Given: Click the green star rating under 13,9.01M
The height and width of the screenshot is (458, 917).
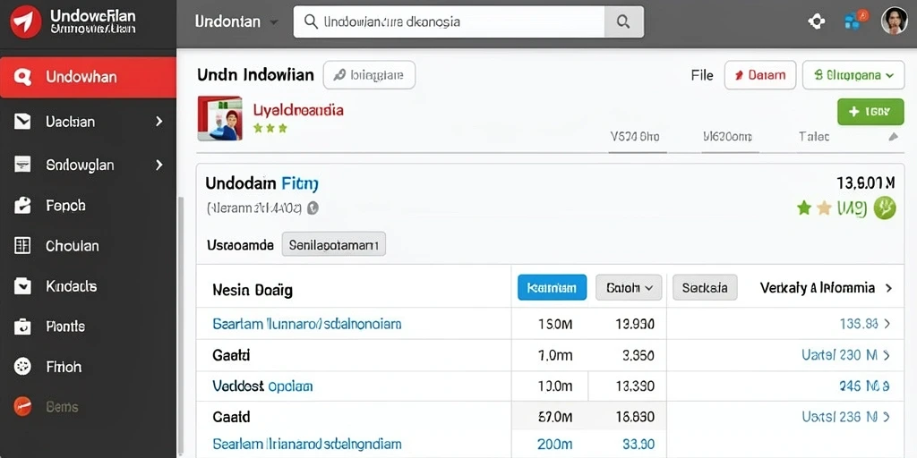Looking at the screenshot, I should 804,208.
